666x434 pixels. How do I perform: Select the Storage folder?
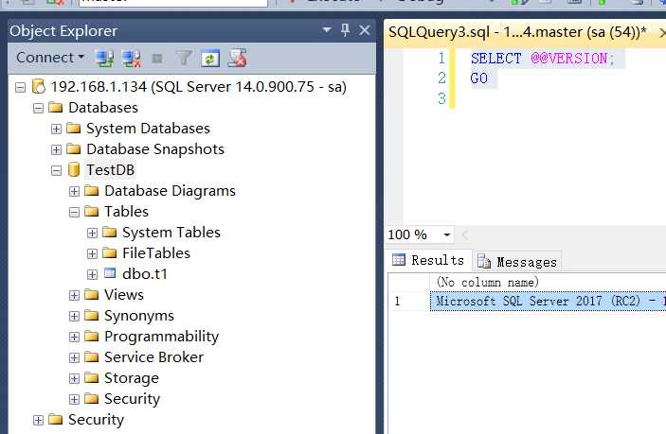132,378
